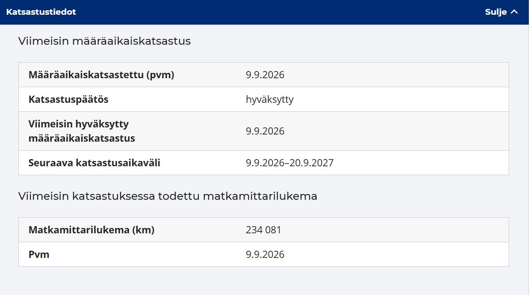Click the Seuraava katsastusaikaväli table row
Viewport: 532px width, 295px height.
tap(264, 163)
